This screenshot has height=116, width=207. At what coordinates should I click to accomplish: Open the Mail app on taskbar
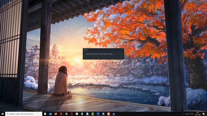[50, 114]
